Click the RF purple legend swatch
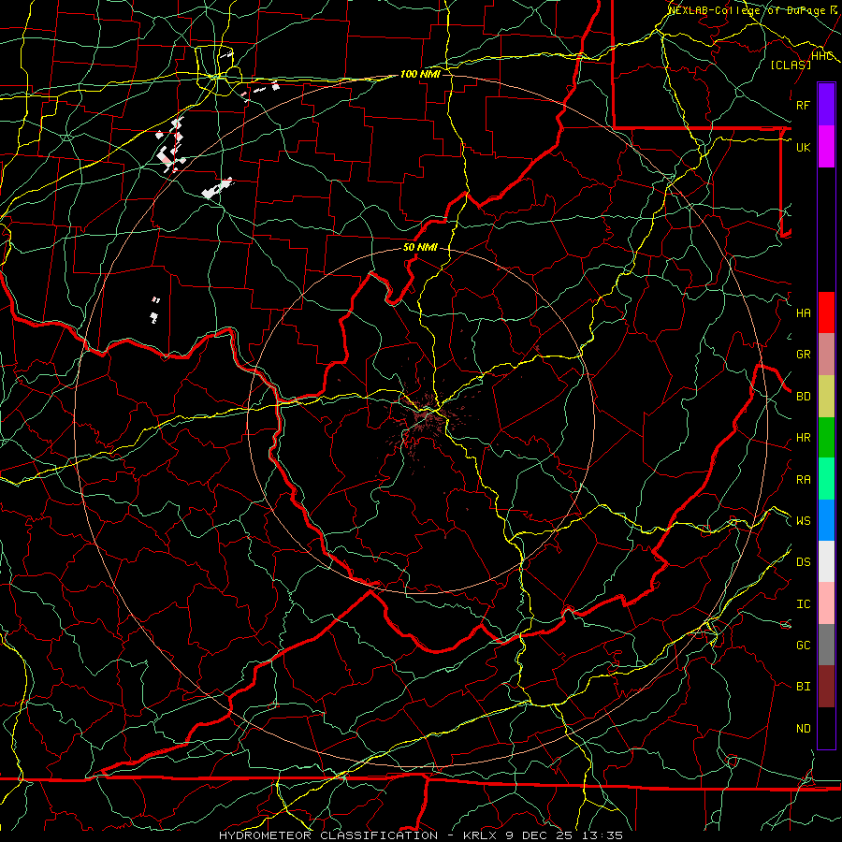Image resolution: width=842 pixels, height=842 pixels. click(826, 105)
